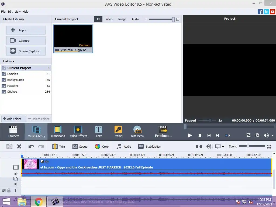Stop the preview playback

pos(200,135)
